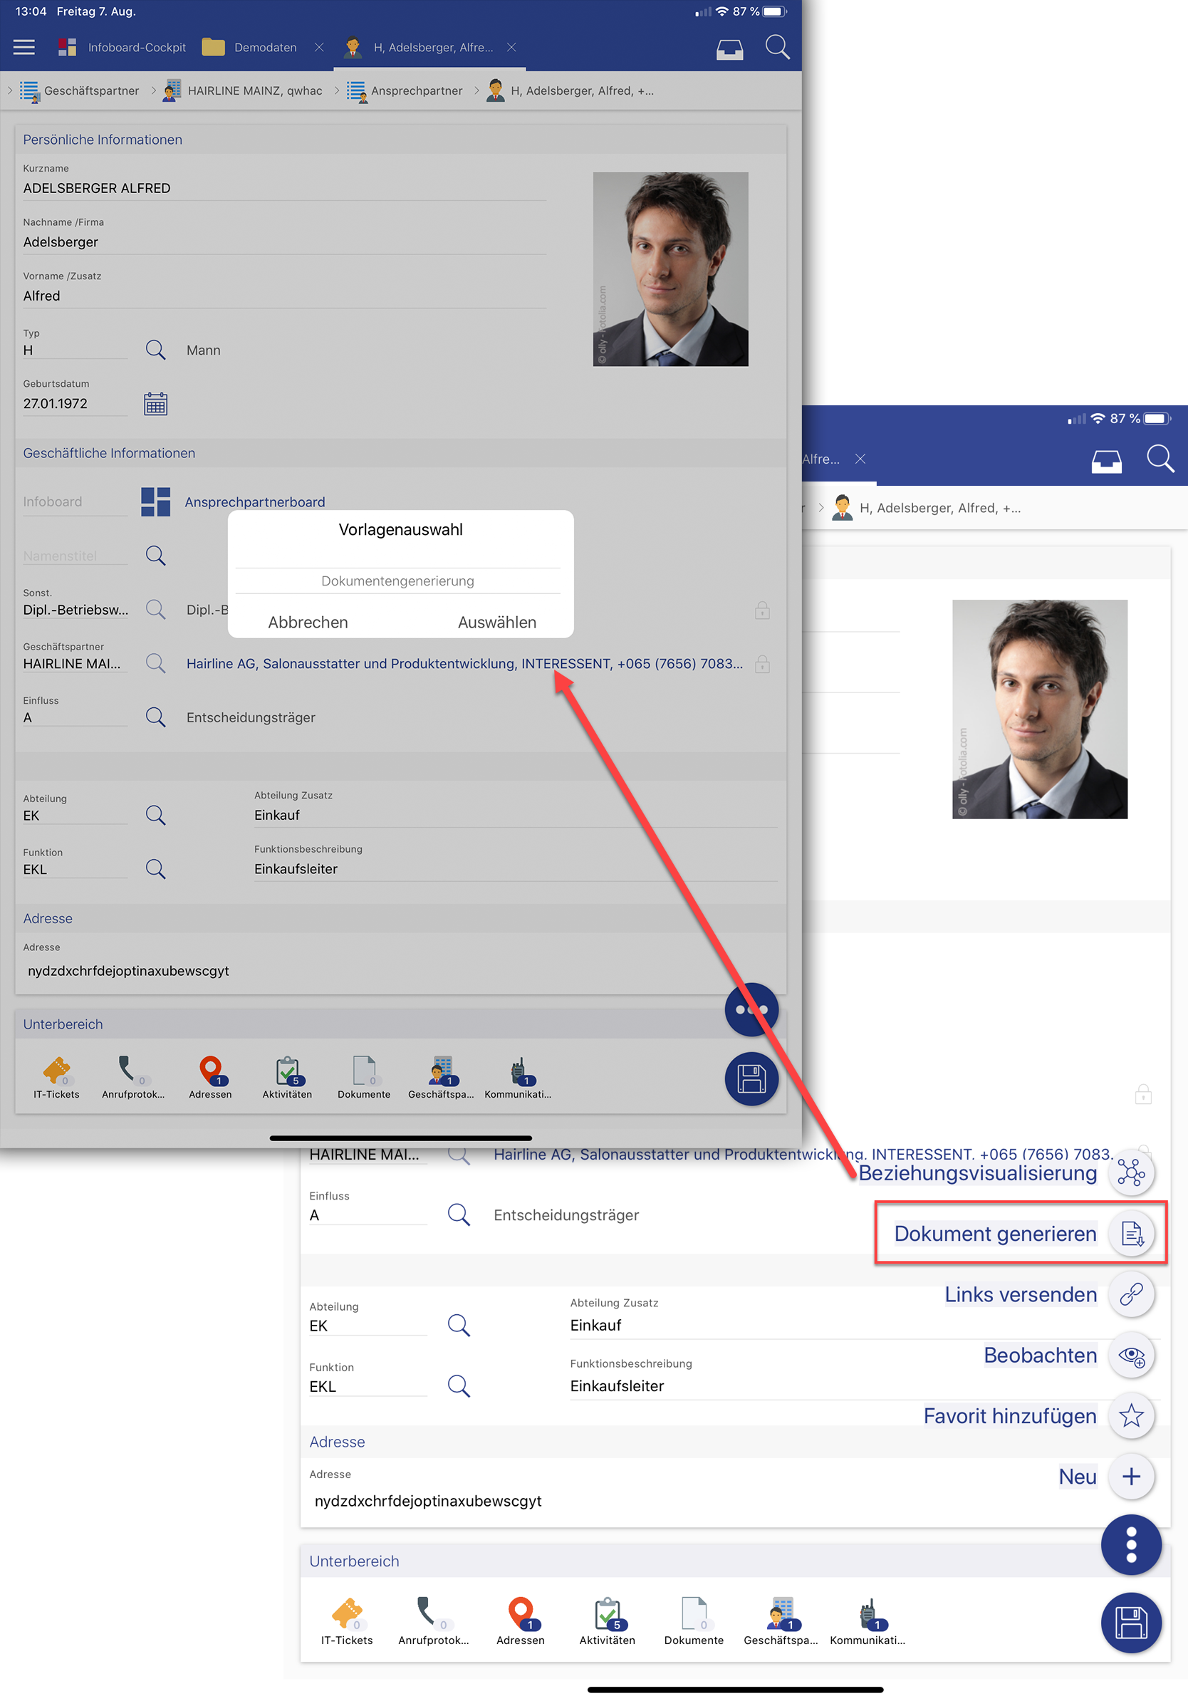Toggle Beobachten with the eye icon
1188x1701 pixels.
point(1131,1355)
